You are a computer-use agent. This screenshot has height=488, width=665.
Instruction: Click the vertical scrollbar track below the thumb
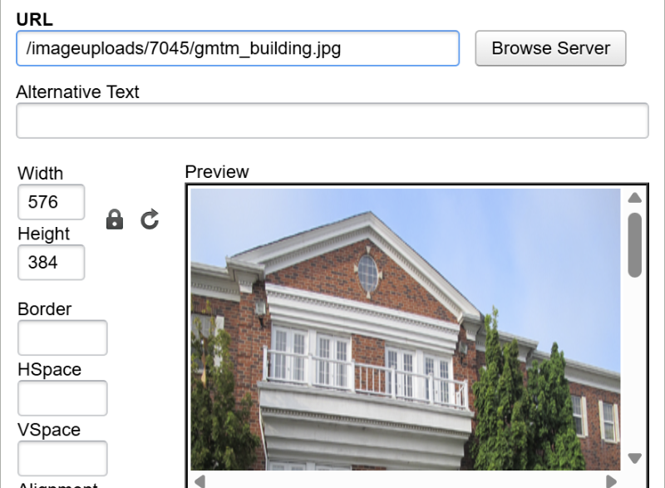pyautogui.click(x=634, y=365)
